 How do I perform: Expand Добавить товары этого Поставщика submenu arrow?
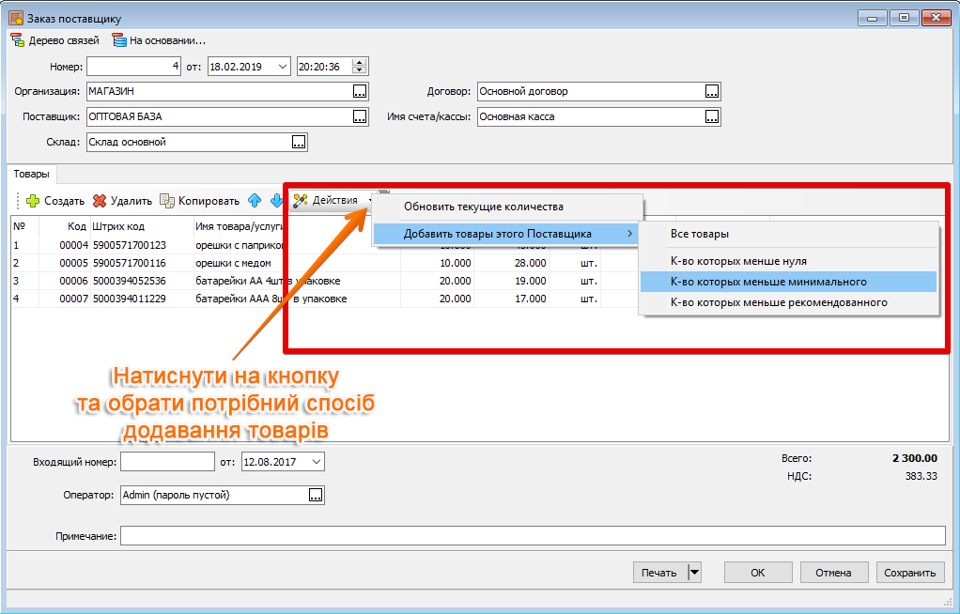[x=629, y=234]
